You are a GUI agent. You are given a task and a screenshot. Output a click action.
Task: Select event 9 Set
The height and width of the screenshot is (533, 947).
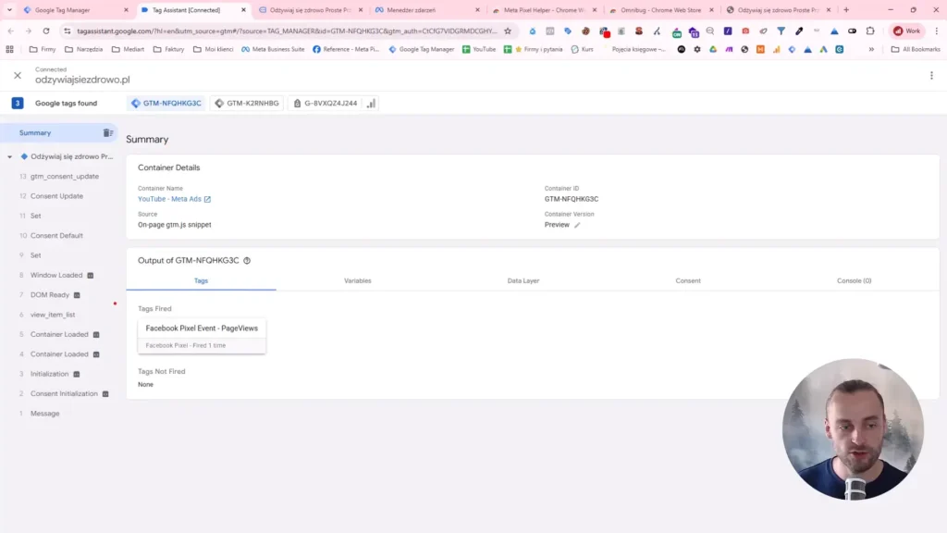coord(36,255)
